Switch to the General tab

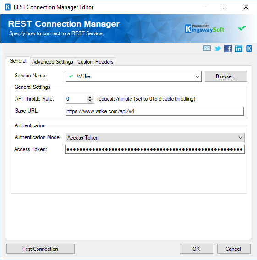click(18, 61)
